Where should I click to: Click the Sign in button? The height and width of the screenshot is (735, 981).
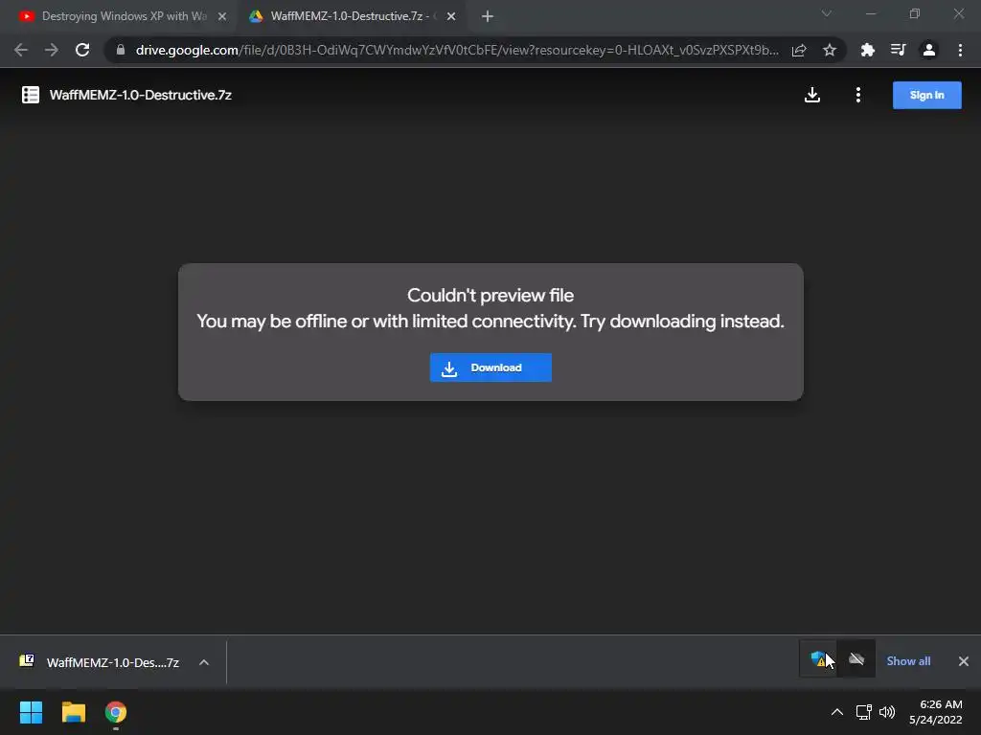tap(926, 95)
